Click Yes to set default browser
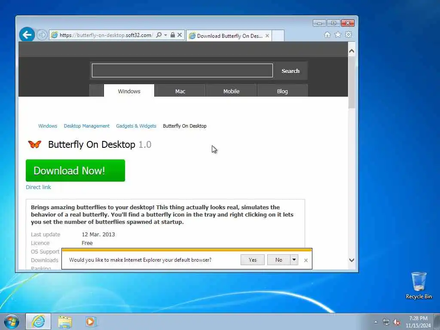 [x=253, y=260]
